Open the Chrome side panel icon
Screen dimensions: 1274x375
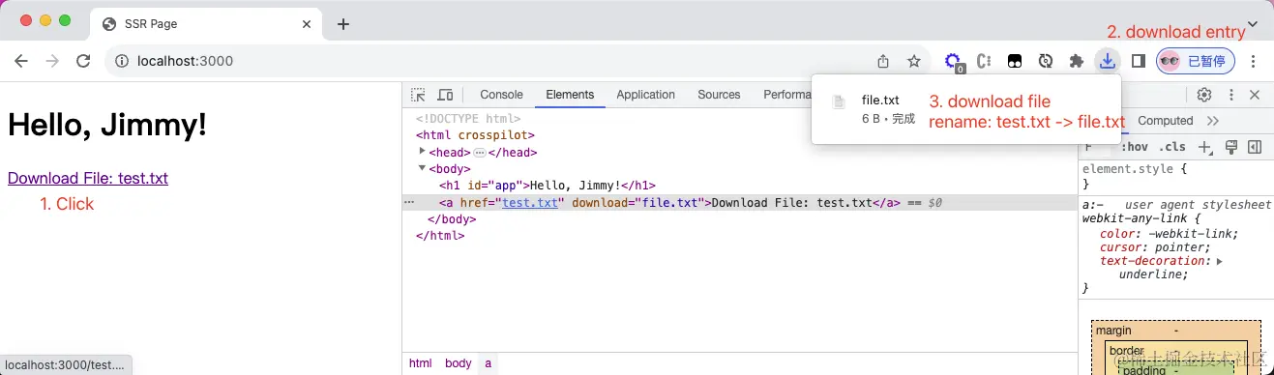[1139, 61]
